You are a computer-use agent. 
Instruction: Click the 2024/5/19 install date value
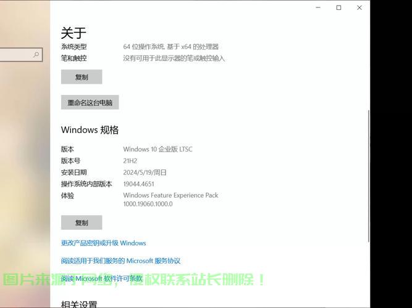[145, 172]
